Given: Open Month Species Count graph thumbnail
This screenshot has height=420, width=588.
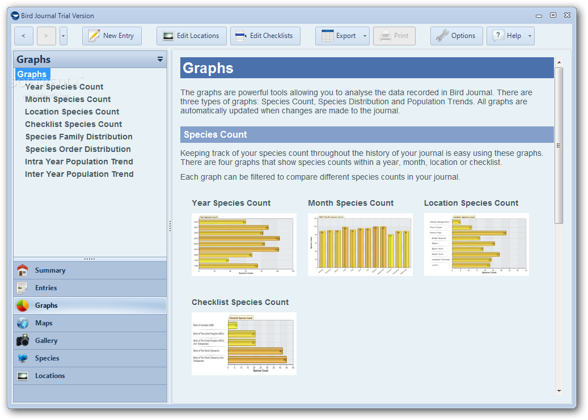Looking at the screenshot, I should [361, 244].
